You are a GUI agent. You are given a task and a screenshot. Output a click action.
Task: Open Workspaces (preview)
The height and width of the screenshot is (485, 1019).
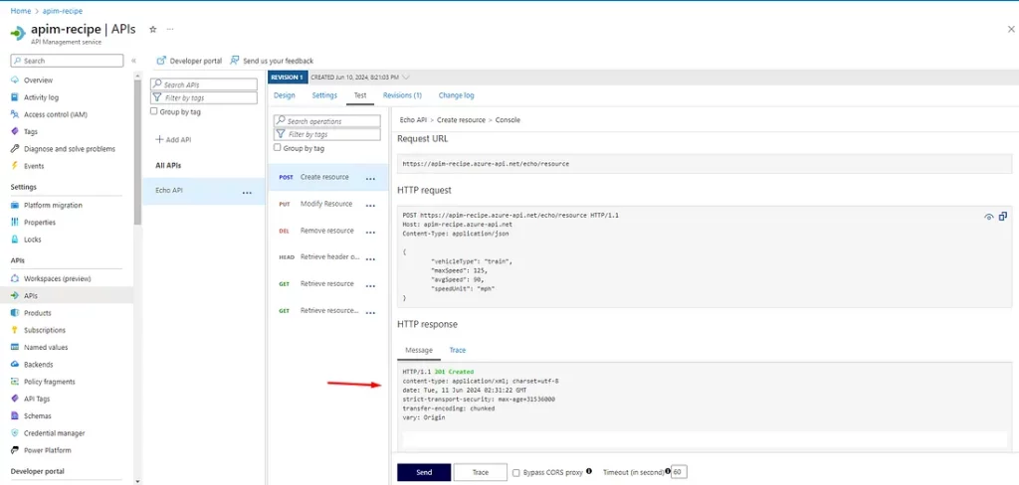[57, 278]
